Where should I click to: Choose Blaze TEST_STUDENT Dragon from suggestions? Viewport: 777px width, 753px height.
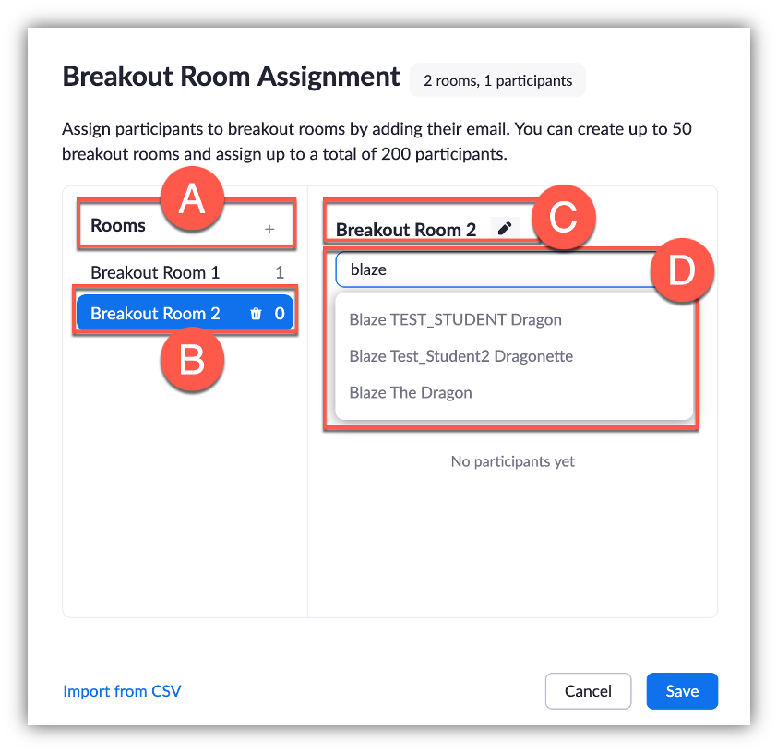(455, 320)
